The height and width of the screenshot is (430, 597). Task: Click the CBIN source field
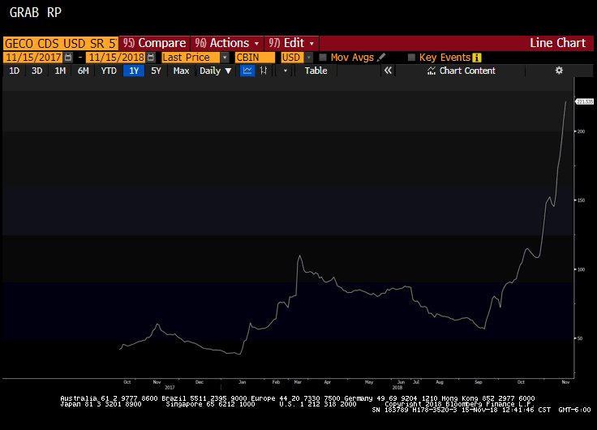pos(255,58)
